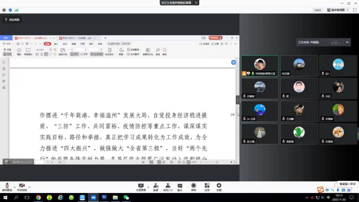Open the 共享屏幕 share screen button
The height and width of the screenshot is (202, 359).
pyautogui.click(x=141, y=187)
